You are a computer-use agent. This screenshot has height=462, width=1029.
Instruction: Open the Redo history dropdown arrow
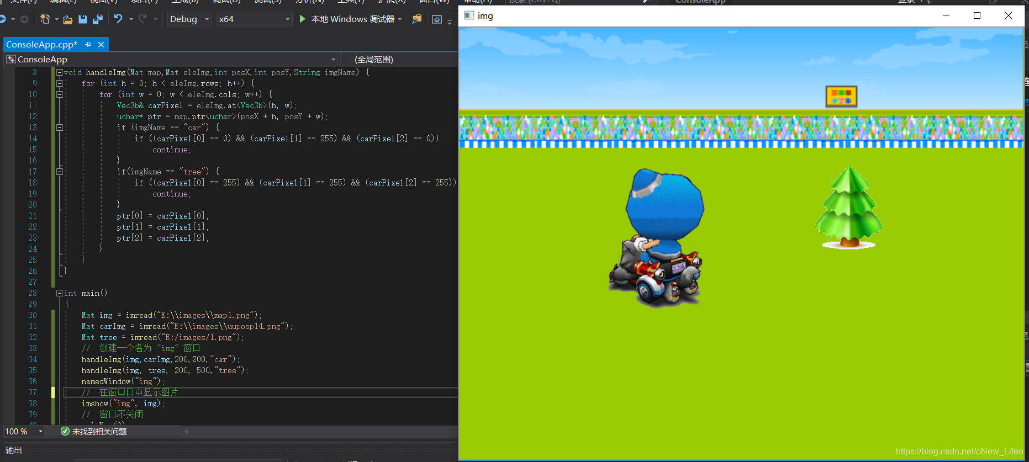pyautogui.click(x=155, y=19)
